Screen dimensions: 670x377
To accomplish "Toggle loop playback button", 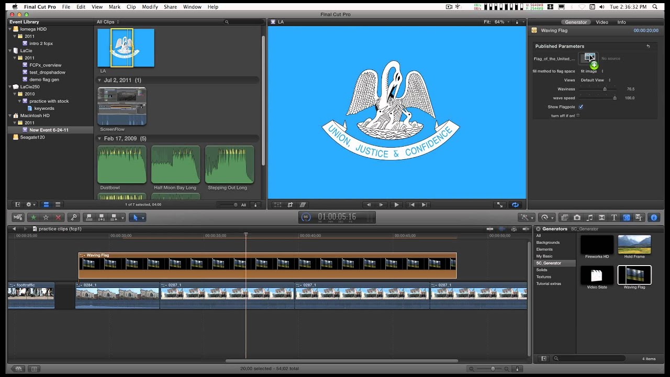I will [x=515, y=205].
